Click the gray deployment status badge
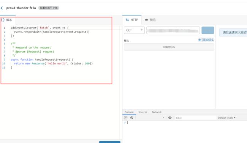 [x=49, y=8]
